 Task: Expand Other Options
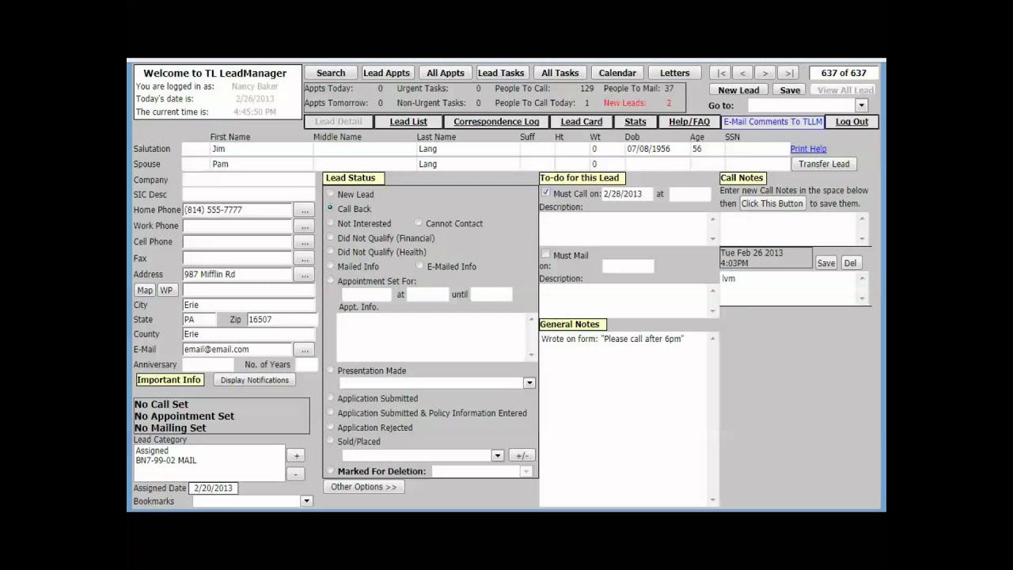[x=364, y=487]
